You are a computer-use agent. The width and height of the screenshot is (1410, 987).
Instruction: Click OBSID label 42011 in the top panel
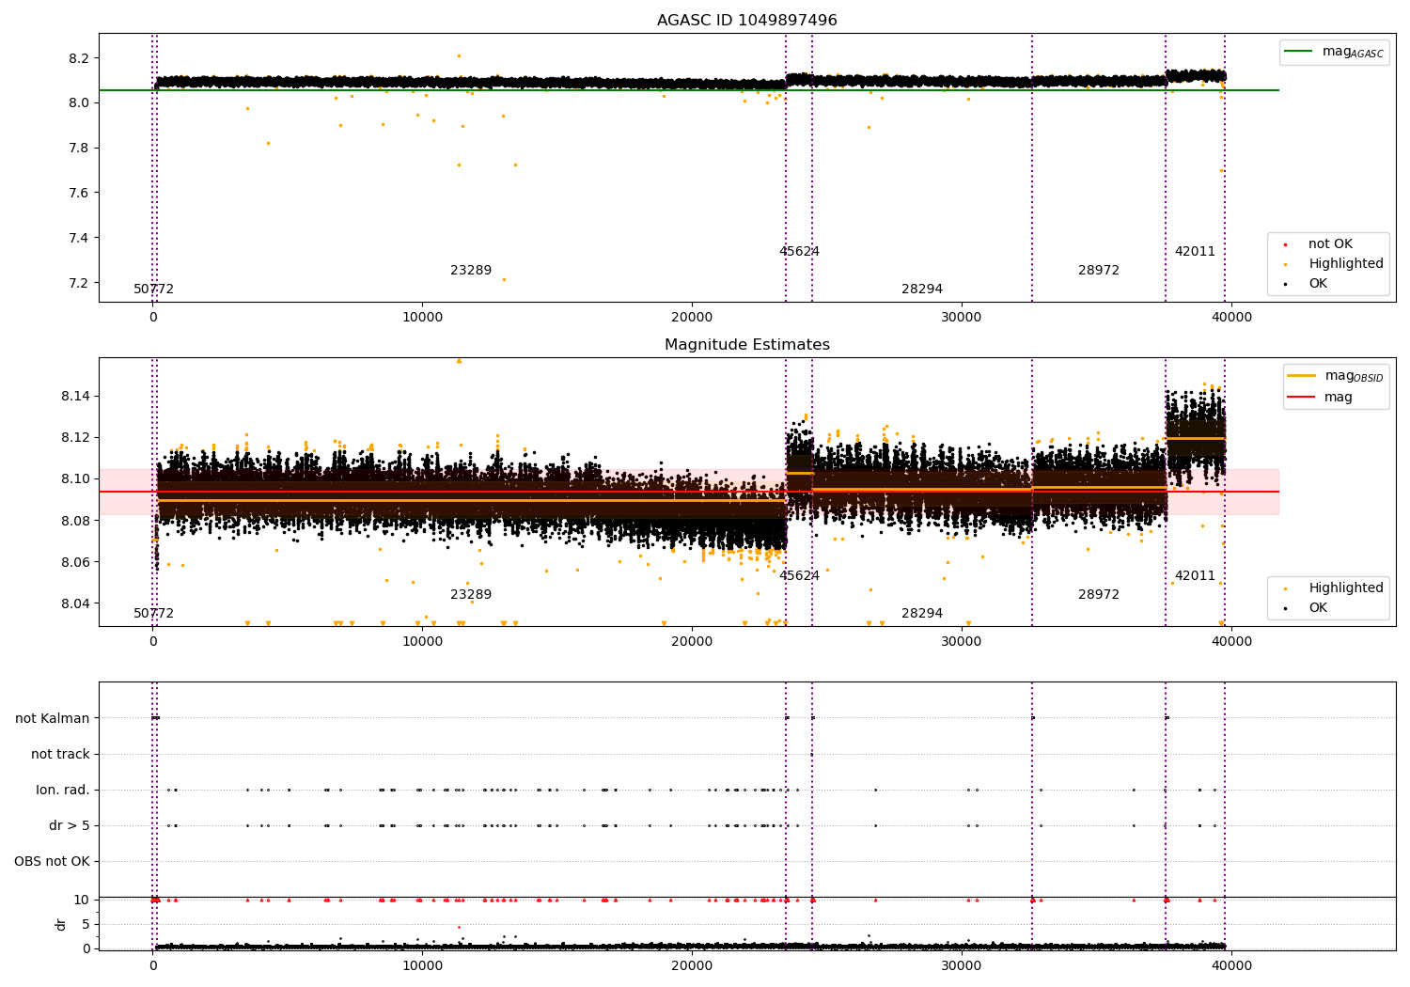(1195, 252)
